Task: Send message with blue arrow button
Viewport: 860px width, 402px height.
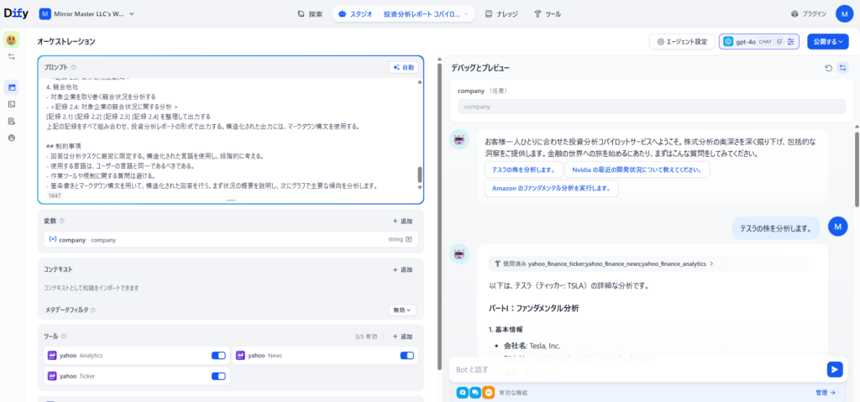Action: (835, 369)
